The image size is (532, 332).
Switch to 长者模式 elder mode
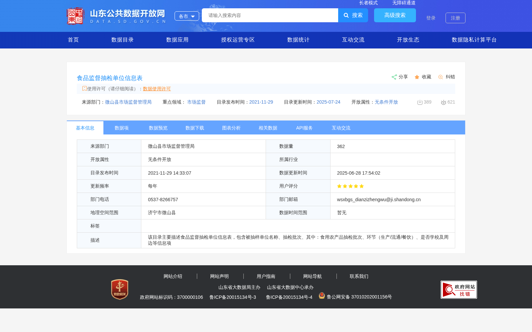pyautogui.click(x=368, y=3)
